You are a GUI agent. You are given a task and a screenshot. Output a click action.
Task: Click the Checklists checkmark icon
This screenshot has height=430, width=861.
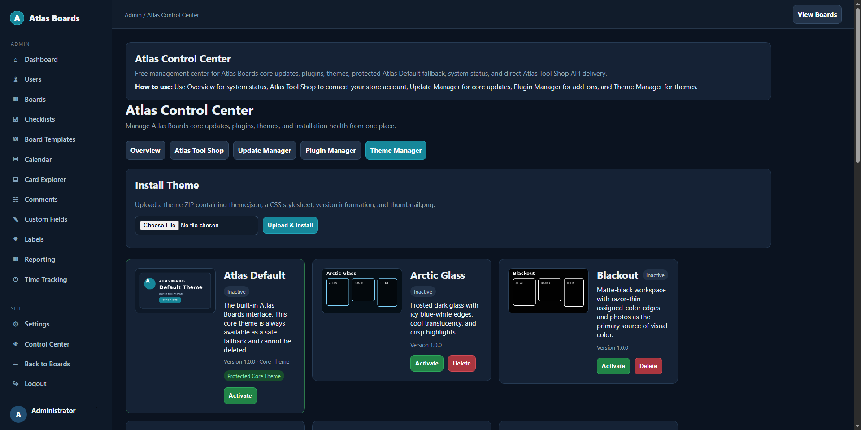(x=16, y=119)
